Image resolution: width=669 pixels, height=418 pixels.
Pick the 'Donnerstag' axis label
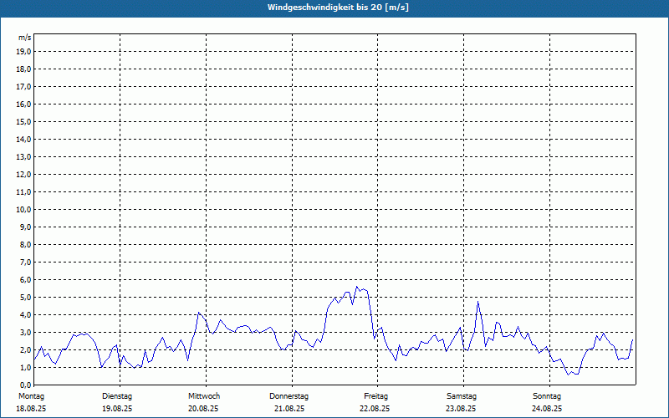pos(289,395)
